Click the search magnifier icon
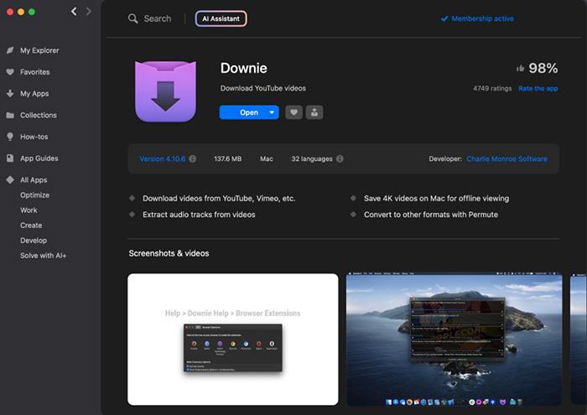 pos(132,18)
